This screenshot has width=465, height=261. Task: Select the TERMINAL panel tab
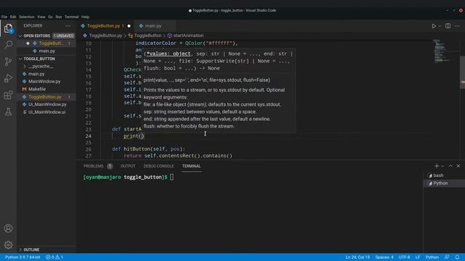click(191, 166)
